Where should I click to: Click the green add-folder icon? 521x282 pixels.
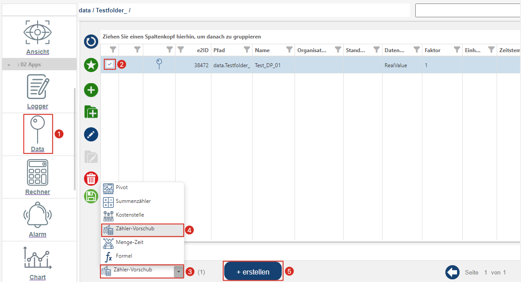tap(91, 111)
